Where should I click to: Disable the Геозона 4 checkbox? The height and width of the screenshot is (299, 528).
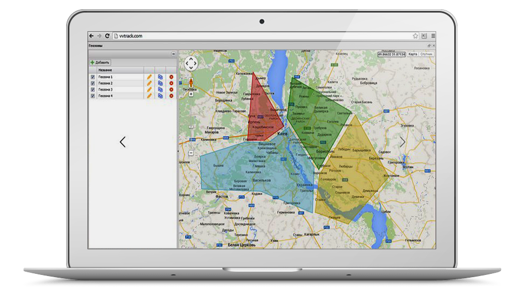click(x=92, y=96)
